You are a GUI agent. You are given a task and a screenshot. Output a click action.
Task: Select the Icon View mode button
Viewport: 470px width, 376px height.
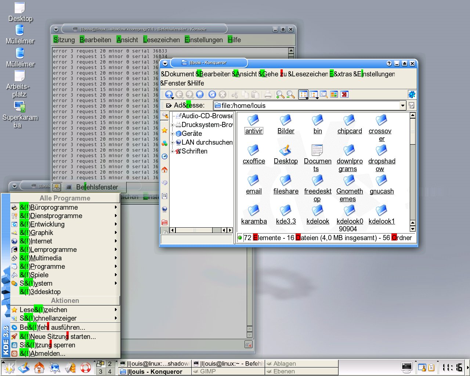point(303,95)
